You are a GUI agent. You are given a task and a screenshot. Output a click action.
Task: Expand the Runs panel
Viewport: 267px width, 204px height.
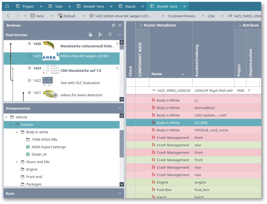(x=120, y=193)
